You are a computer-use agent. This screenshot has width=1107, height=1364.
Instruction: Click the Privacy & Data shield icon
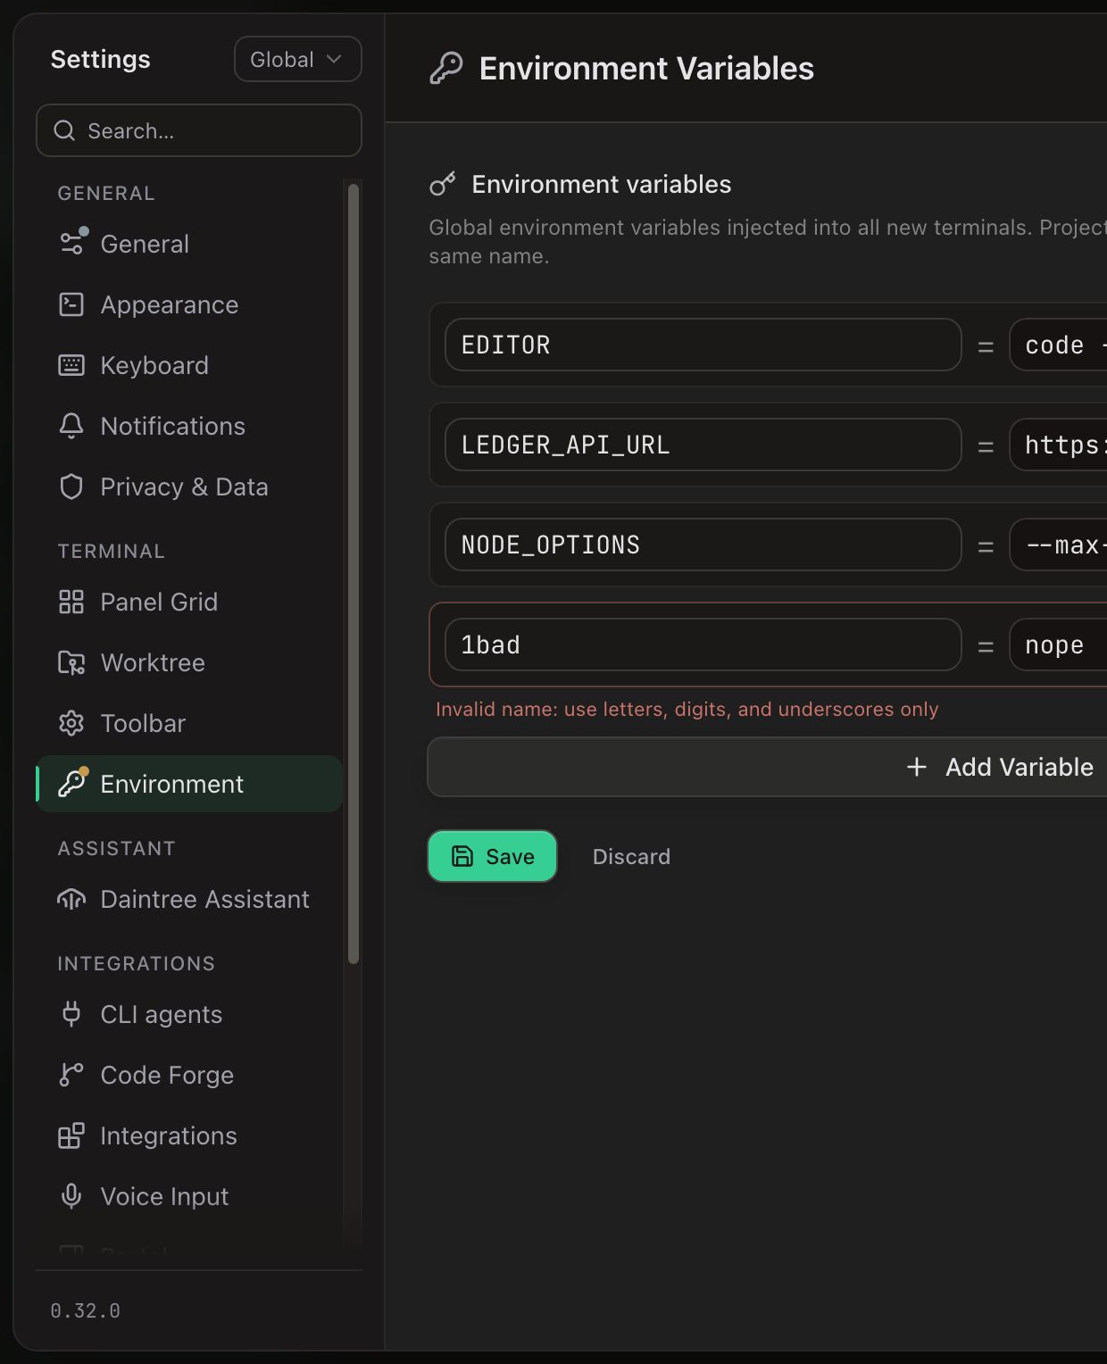71,487
